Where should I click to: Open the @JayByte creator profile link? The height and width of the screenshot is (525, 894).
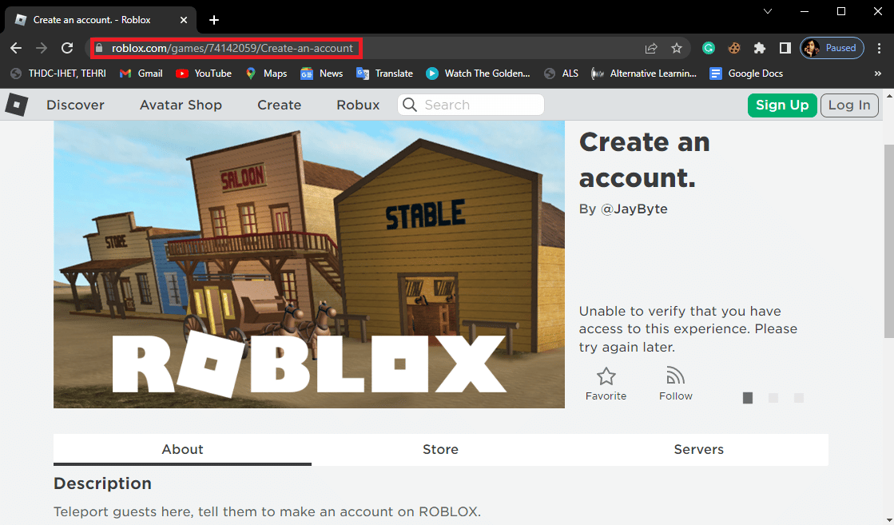point(634,209)
